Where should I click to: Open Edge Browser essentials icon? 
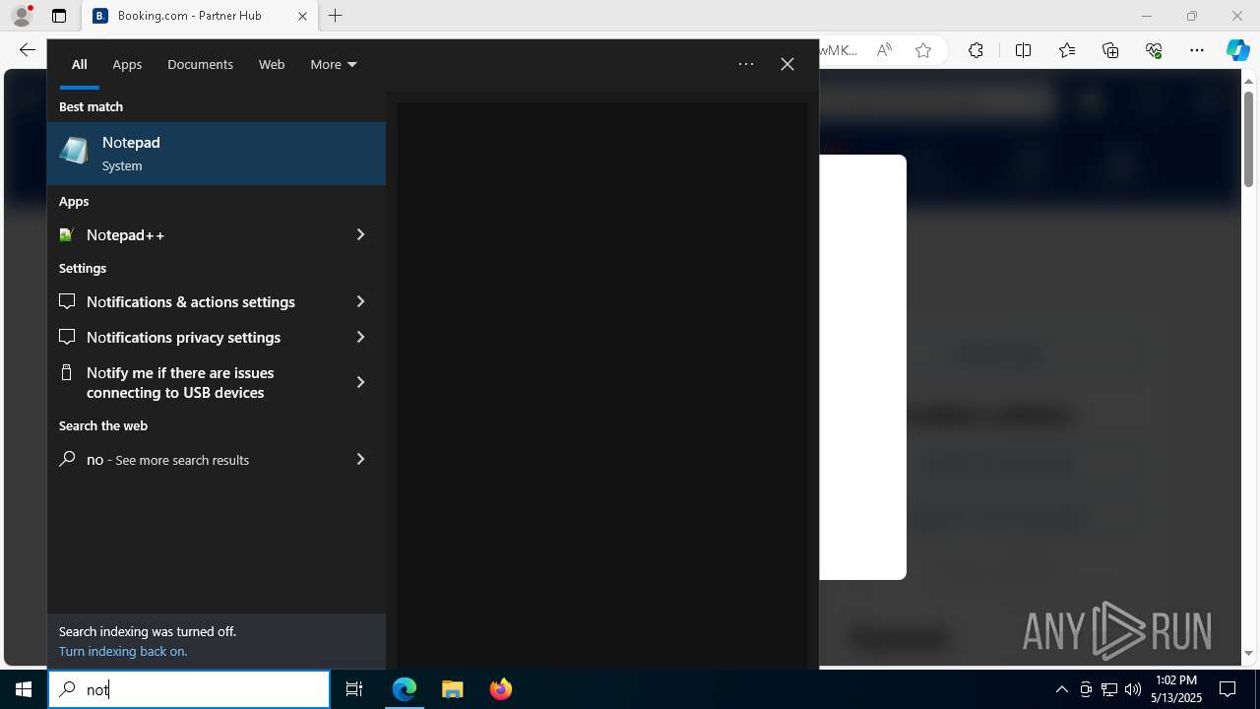pos(1154,50)
